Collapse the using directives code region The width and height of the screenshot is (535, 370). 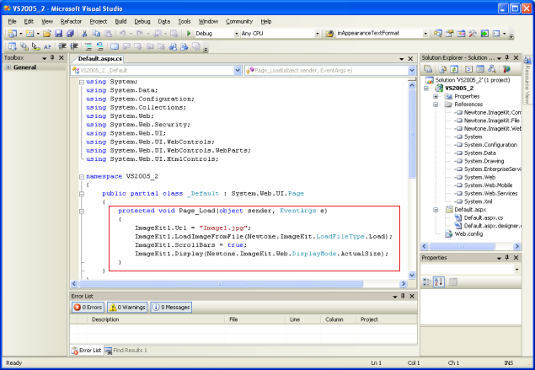coord(82,82)
